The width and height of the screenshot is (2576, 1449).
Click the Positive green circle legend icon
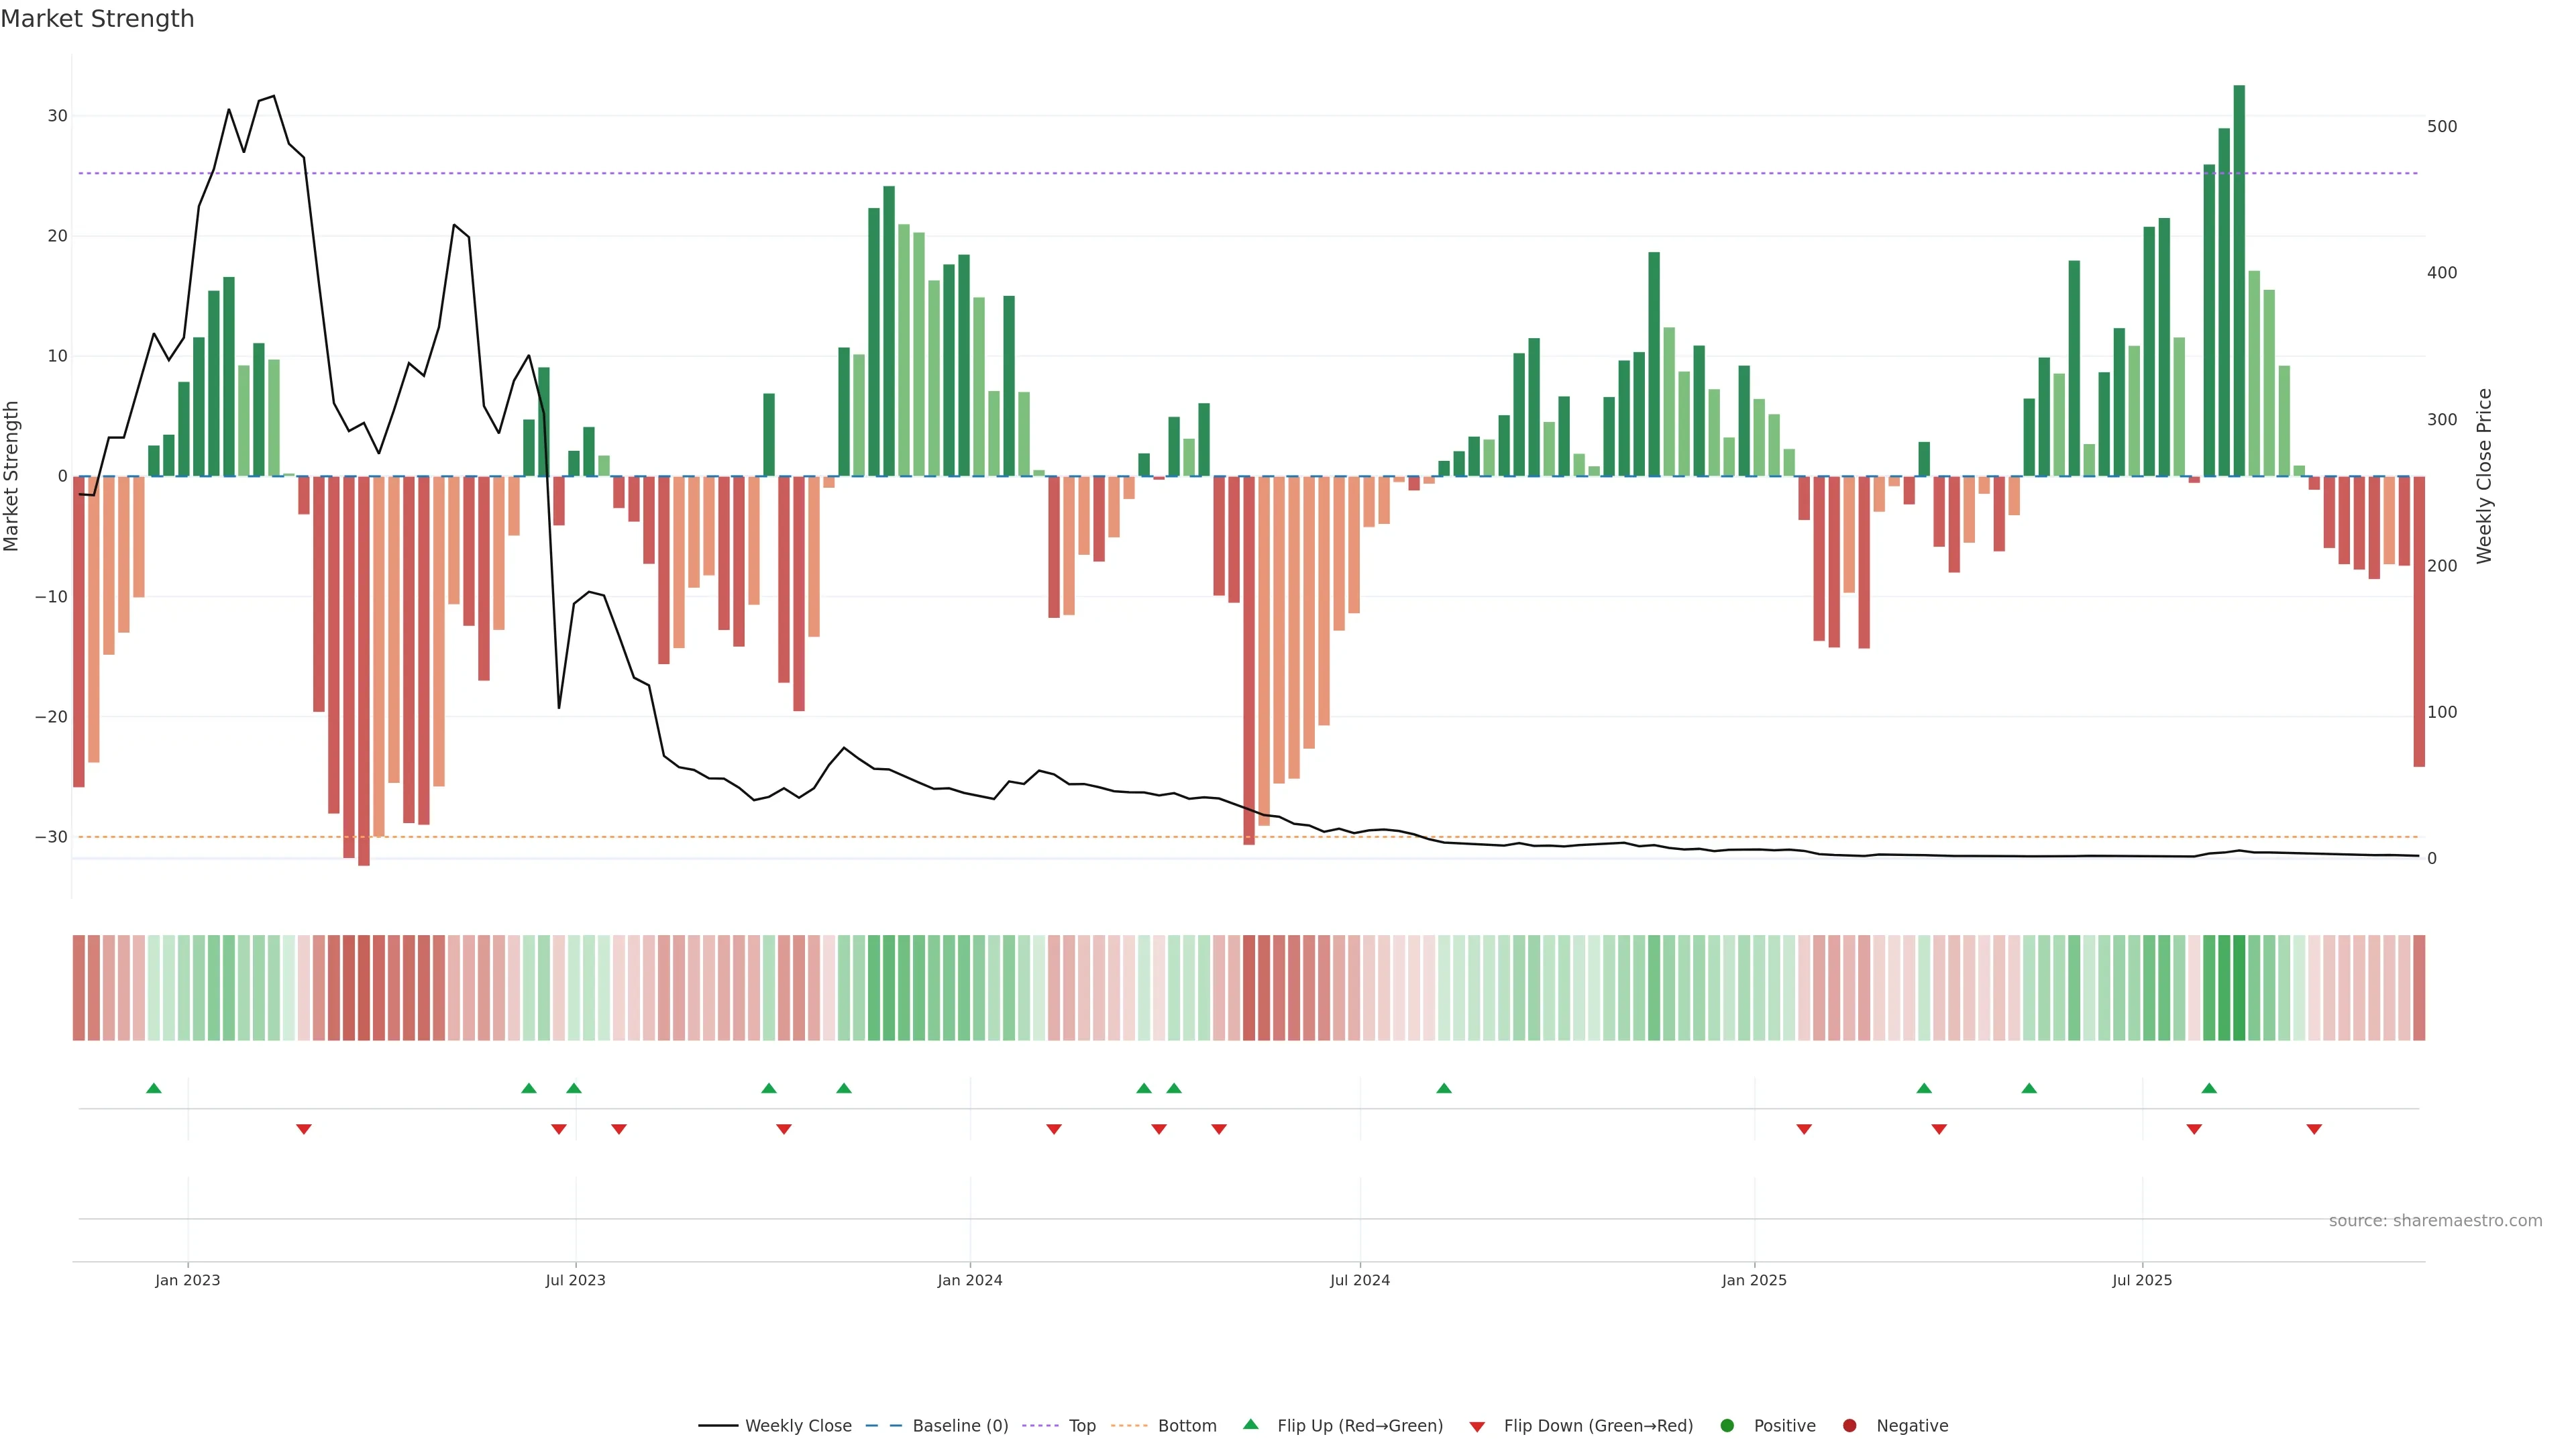(x=1727, y=1426)
